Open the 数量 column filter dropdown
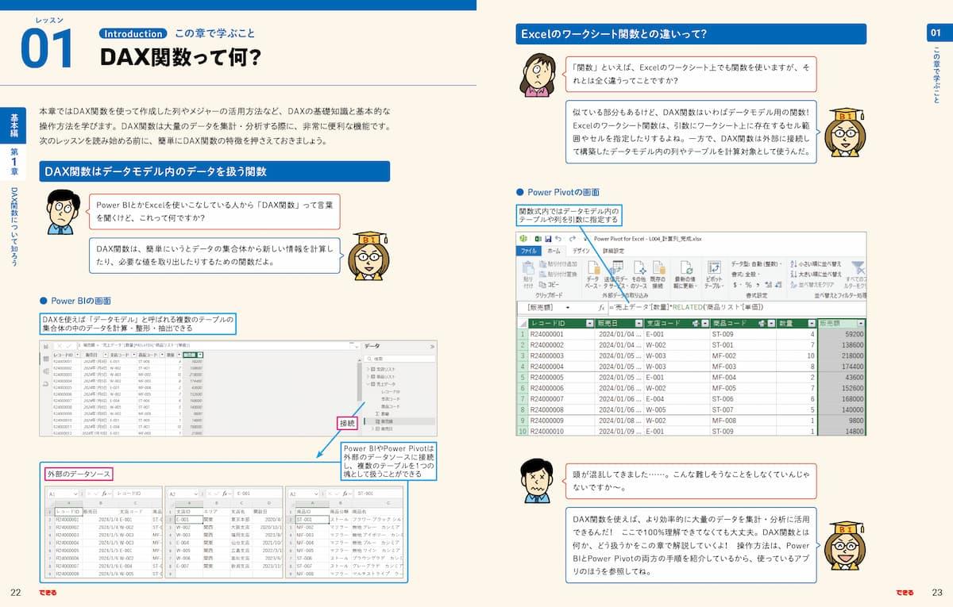 [x=811, y=323]
